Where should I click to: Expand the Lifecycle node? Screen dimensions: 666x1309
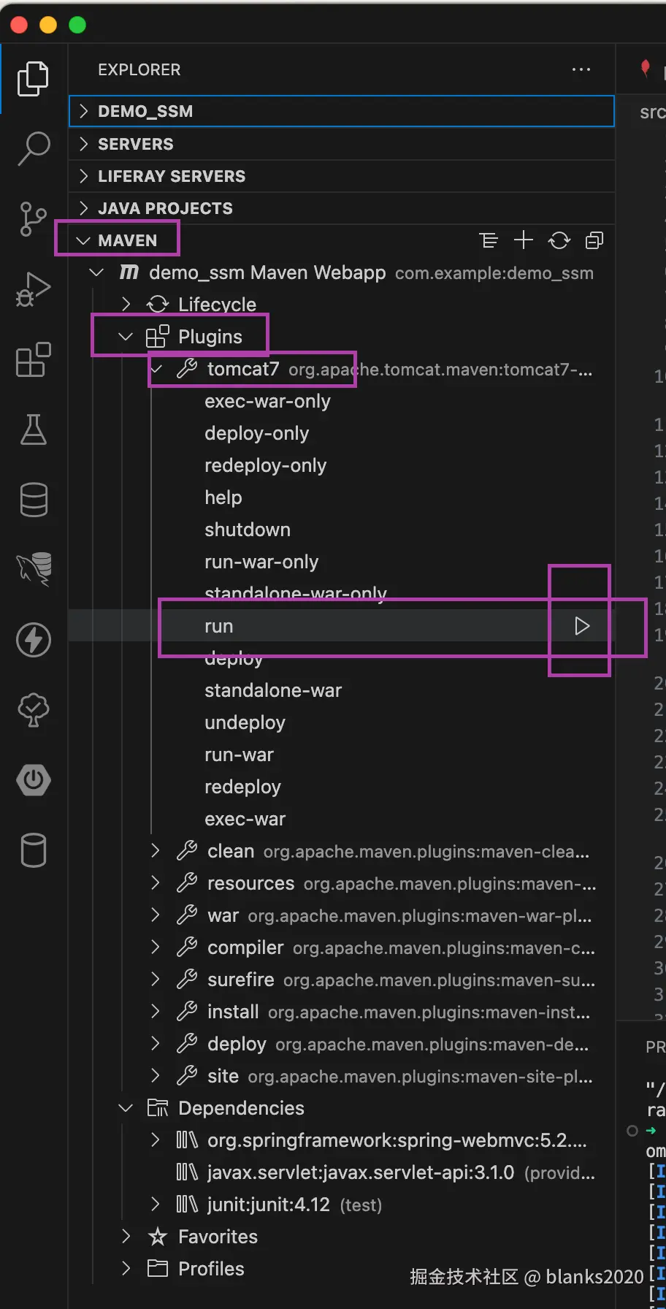(x=126, y=304)
